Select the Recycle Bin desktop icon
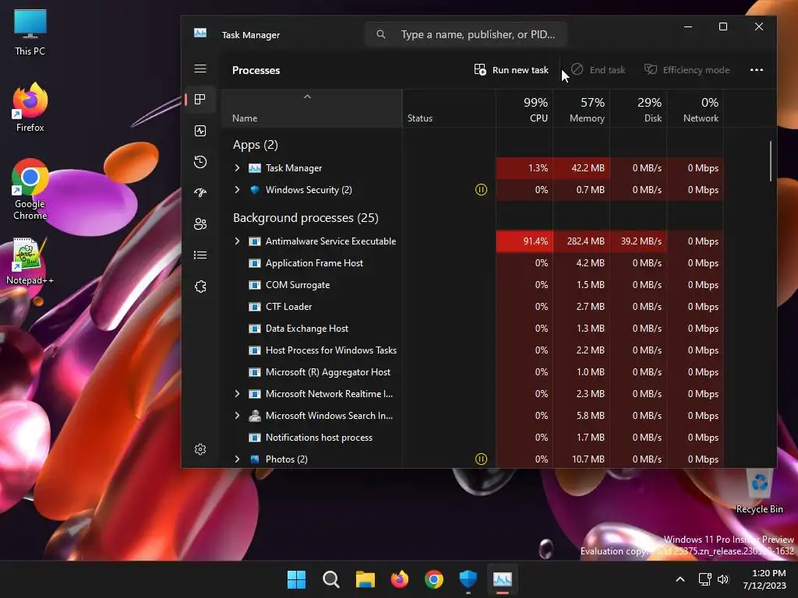798x598 pixels. [x=759, y=491]
